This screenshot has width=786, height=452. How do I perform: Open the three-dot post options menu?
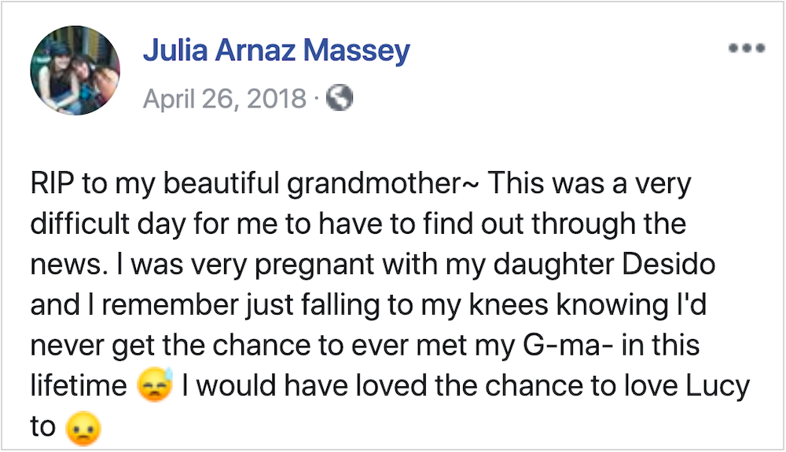click(746, 48)
